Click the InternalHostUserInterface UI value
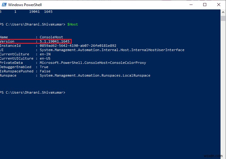The width and height of the screenshot is (226, 159). coord(112,50)
